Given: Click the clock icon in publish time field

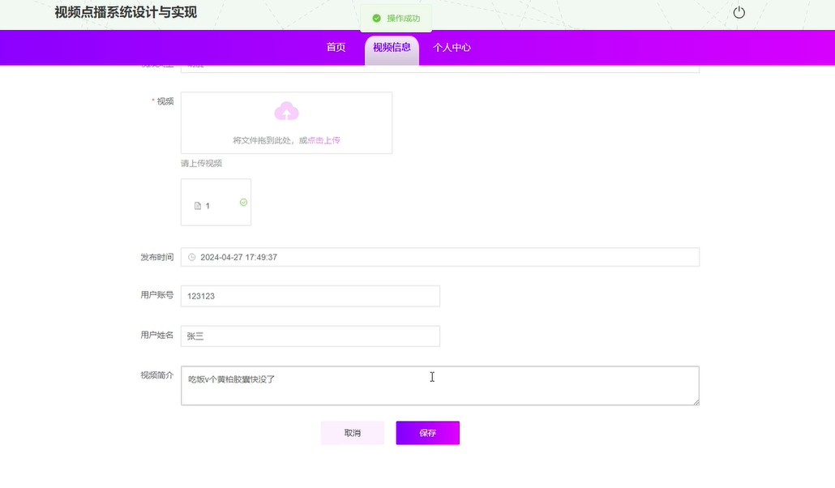Looking at the screenshot, I should click(x=191, y=257).
